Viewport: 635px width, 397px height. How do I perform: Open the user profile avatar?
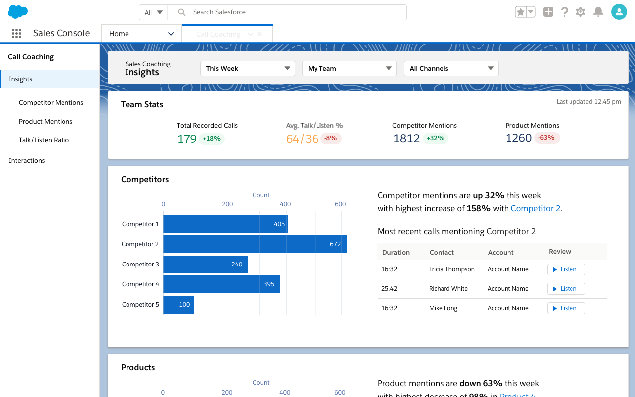point(619,12)
